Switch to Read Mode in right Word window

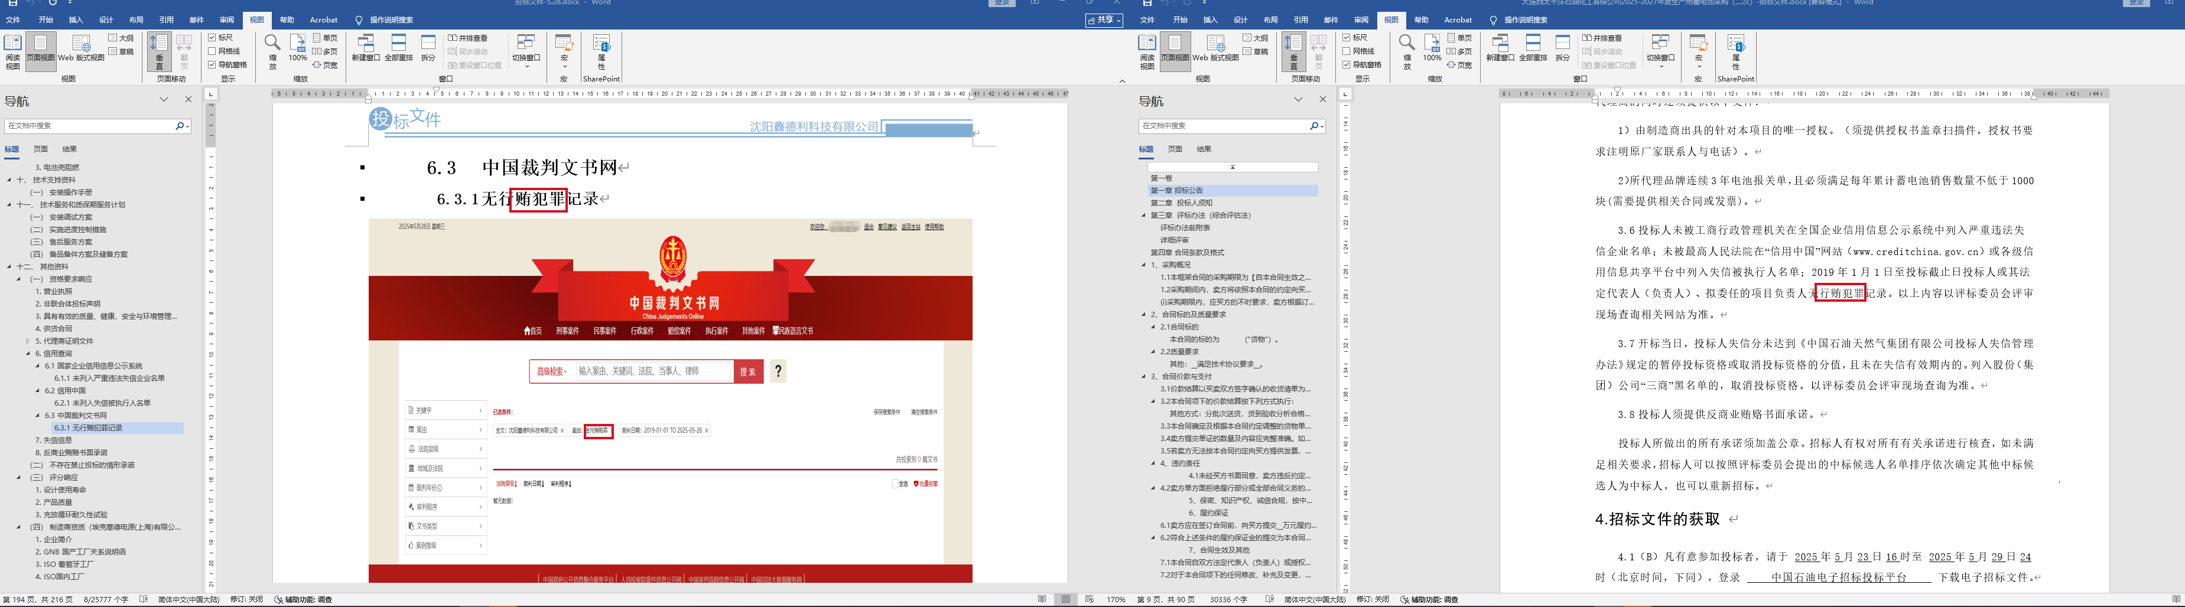coord(1147,53)
